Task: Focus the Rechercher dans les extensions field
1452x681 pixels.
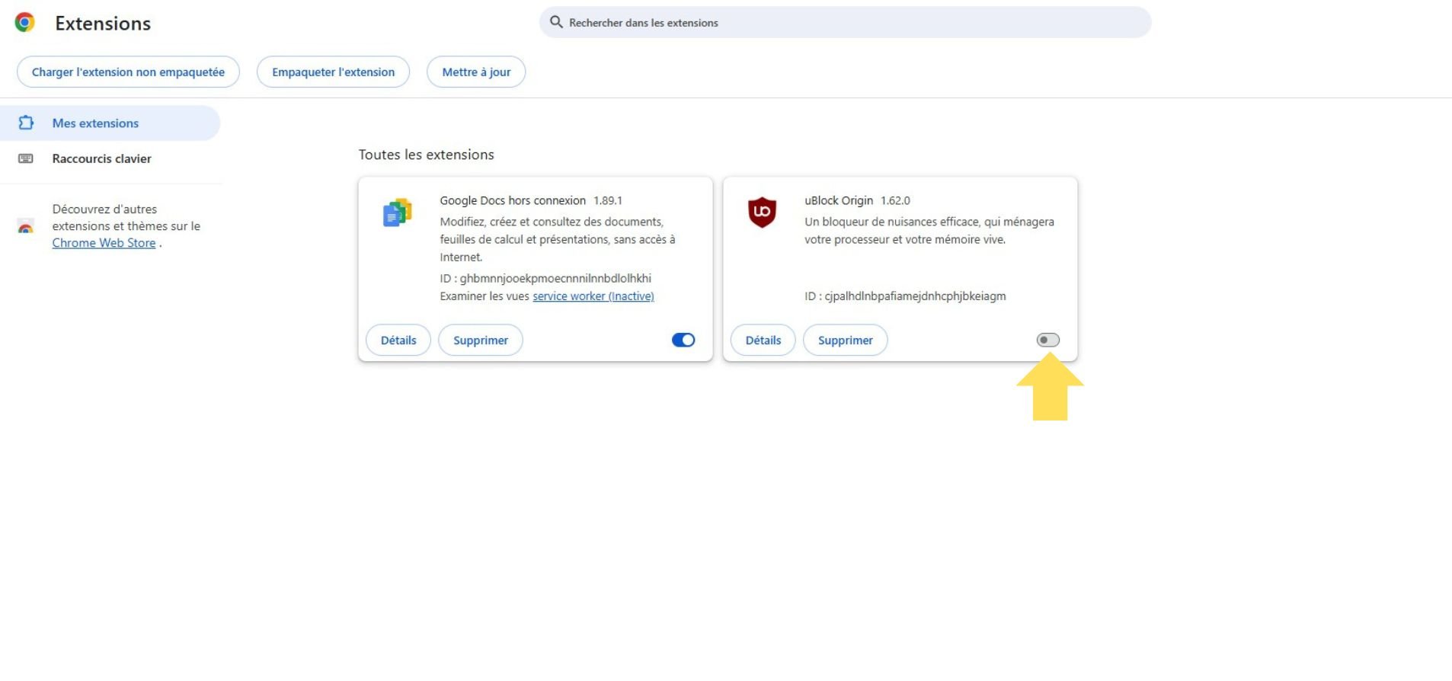Action: 846,22
